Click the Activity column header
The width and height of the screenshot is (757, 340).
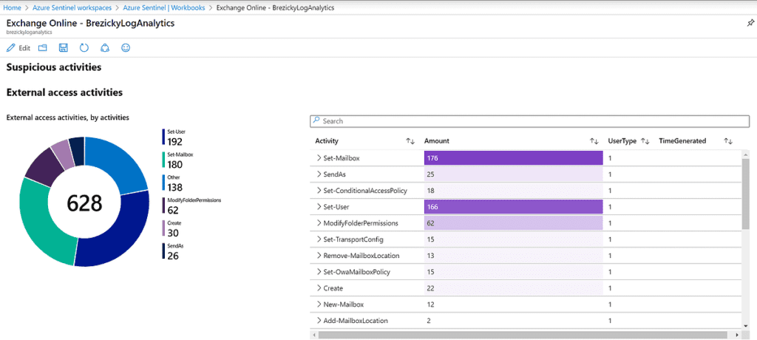pyautogui.click(x=327, y=141)
